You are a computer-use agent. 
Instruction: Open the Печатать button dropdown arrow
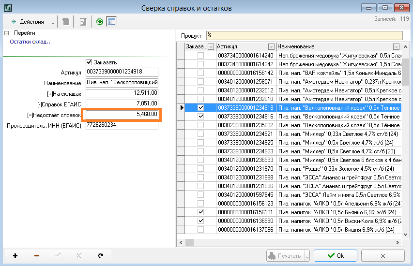point(307,256)
